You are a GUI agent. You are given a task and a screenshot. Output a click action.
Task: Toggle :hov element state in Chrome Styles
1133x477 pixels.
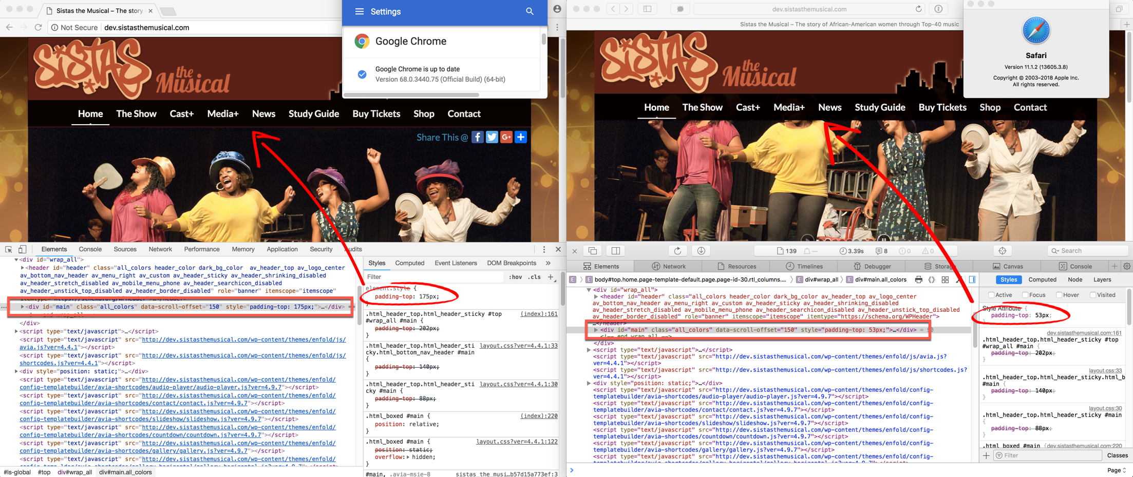[x=515, y=277]
